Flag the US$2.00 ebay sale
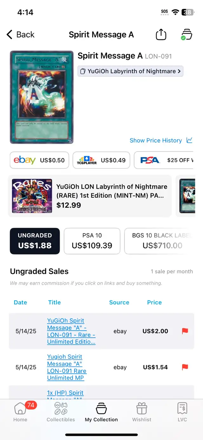203x440 pixels. coord(185,331)
